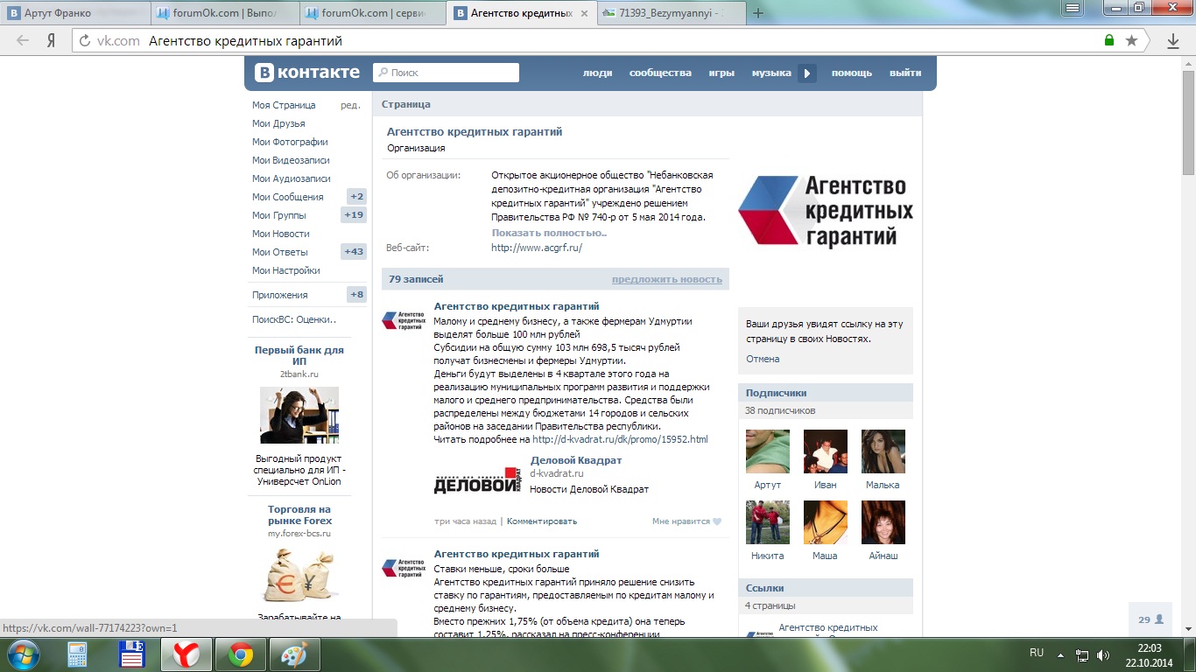The image size is (1196, 672).
Task: Click "помощь" in the VK header
Action: (852, 73)
